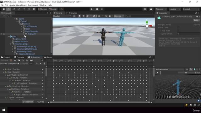Switch to Curves view

pyautogui.click(x=41, y=102)
